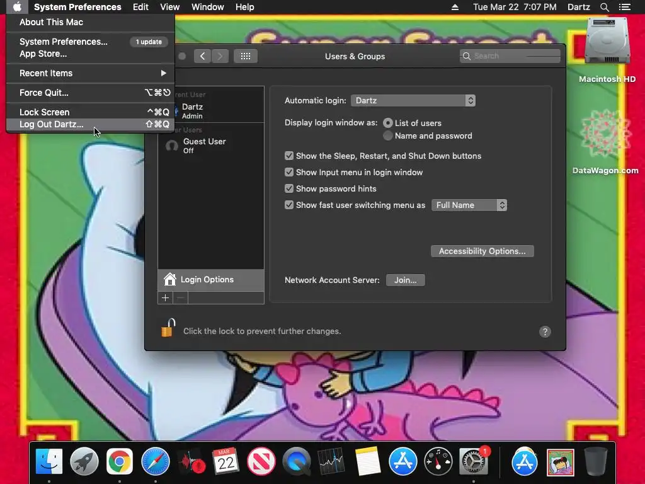This screenshot has width=645, height=484.
Task: Open the Window menu
Action: 208,7
